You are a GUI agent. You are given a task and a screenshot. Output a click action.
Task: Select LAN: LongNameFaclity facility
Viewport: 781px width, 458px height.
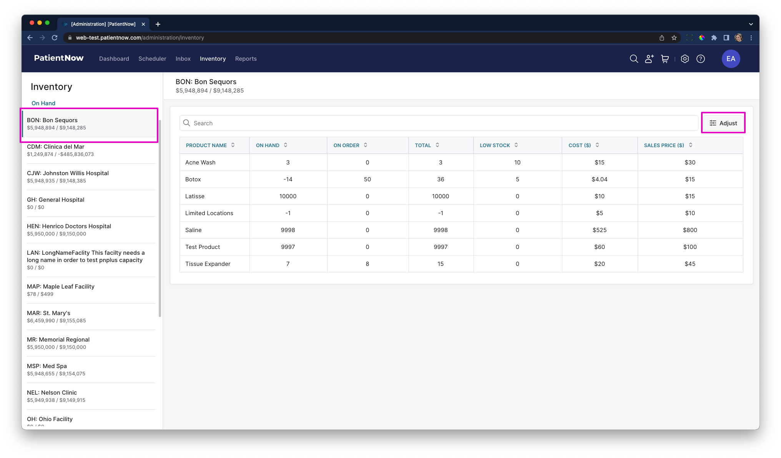91,260
